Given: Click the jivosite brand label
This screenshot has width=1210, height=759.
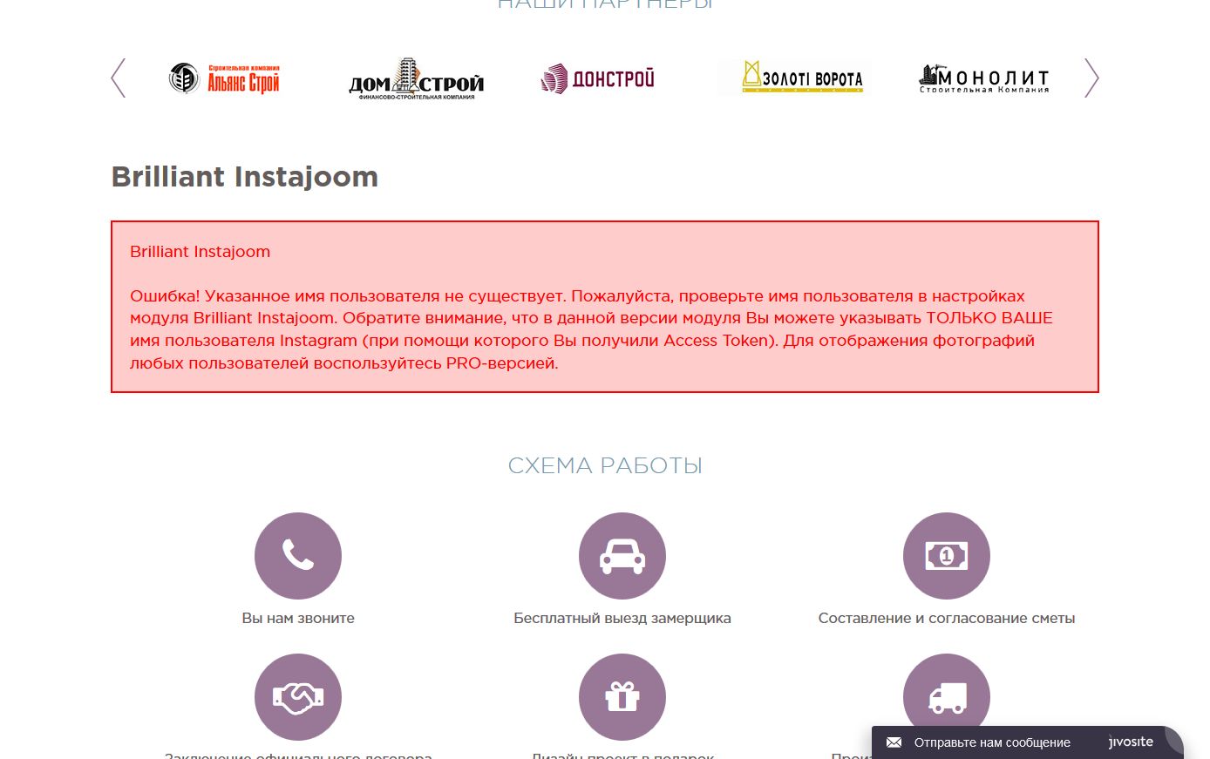Looking at the screenshot, I should click(x=1131, y=742).
